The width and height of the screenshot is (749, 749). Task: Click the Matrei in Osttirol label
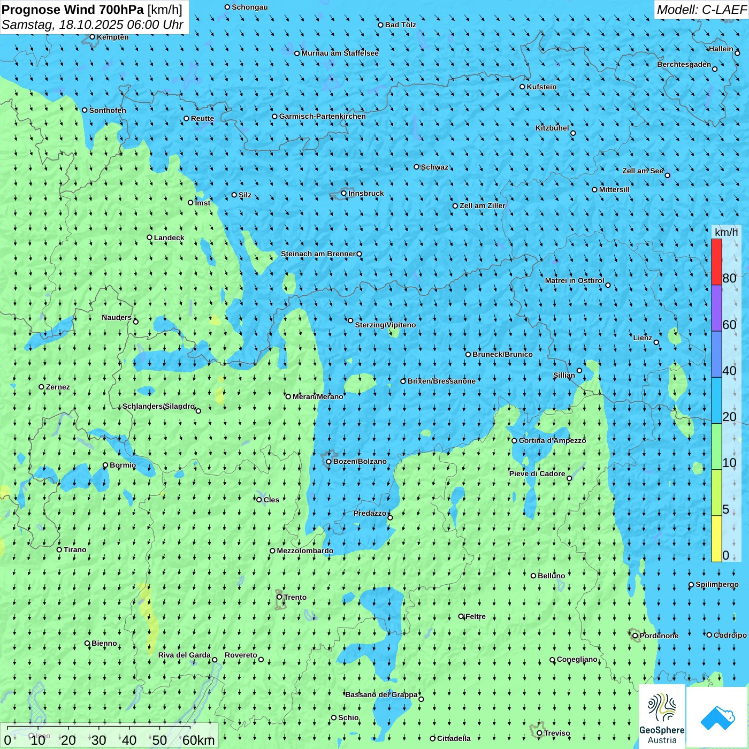pos(575,280)
